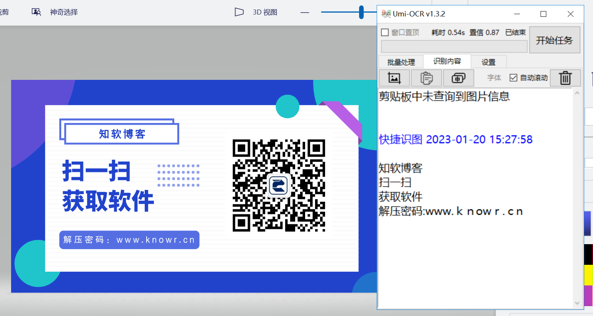Click the Umi-OCR app title icon

tap(386, 14)
